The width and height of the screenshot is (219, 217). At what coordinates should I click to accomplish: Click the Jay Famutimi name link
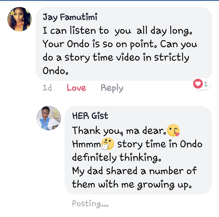(70, 17)
